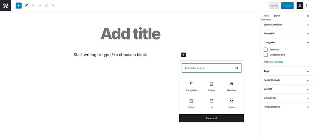313x139 pixels.
Task: Check the Uncategorized category checkbox
Action: coord(266,55)
